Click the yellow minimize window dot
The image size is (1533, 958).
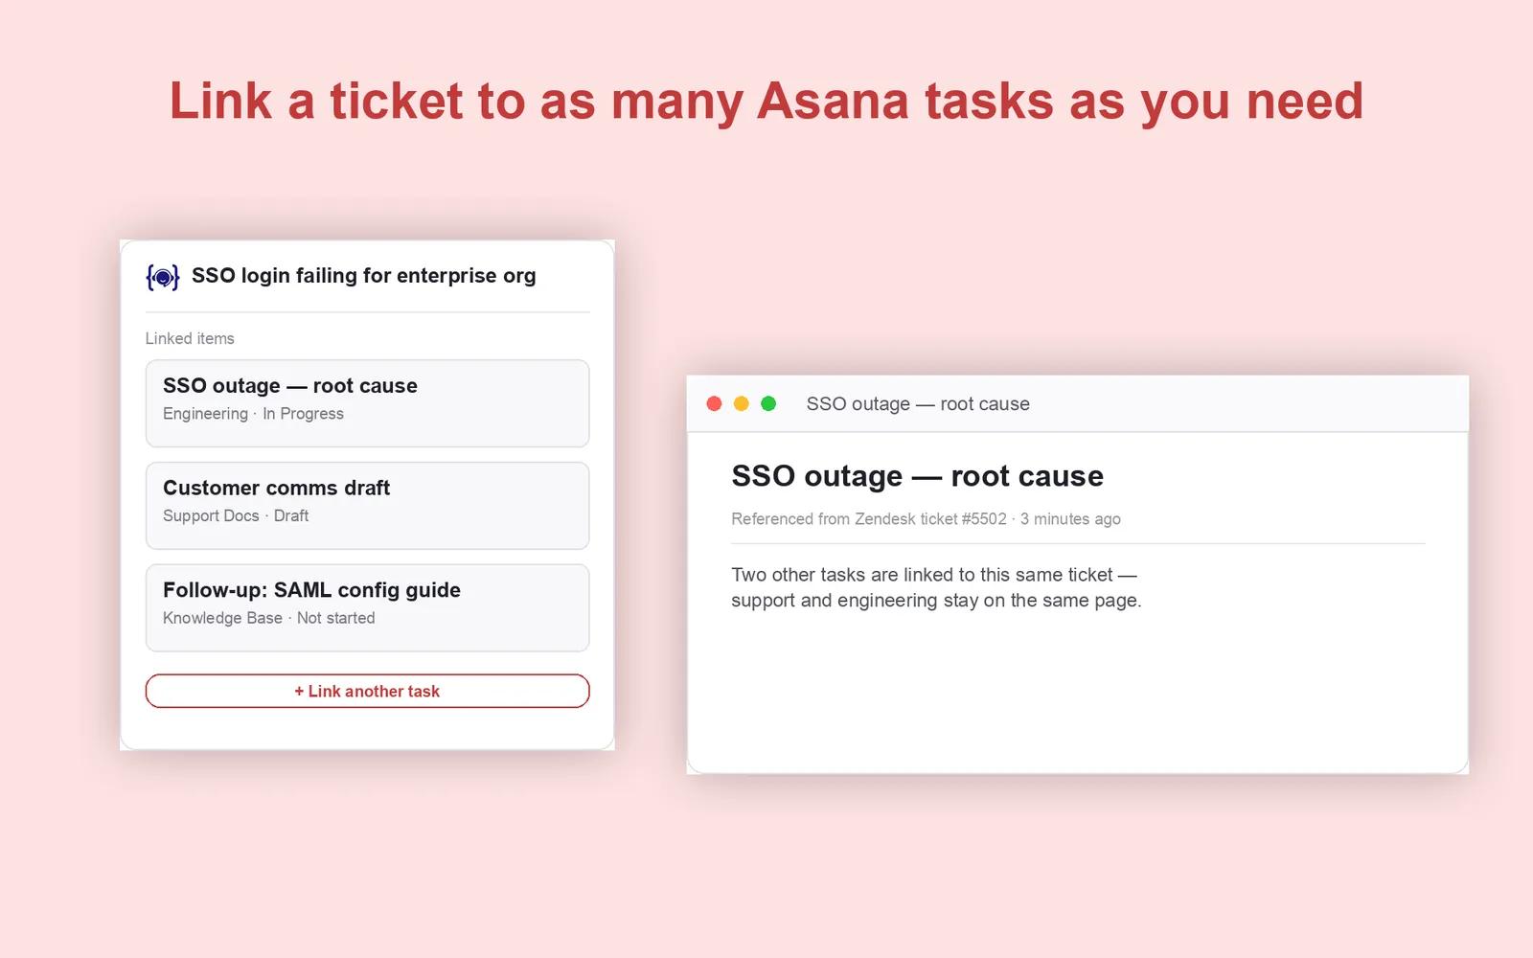tap(741, 403)
